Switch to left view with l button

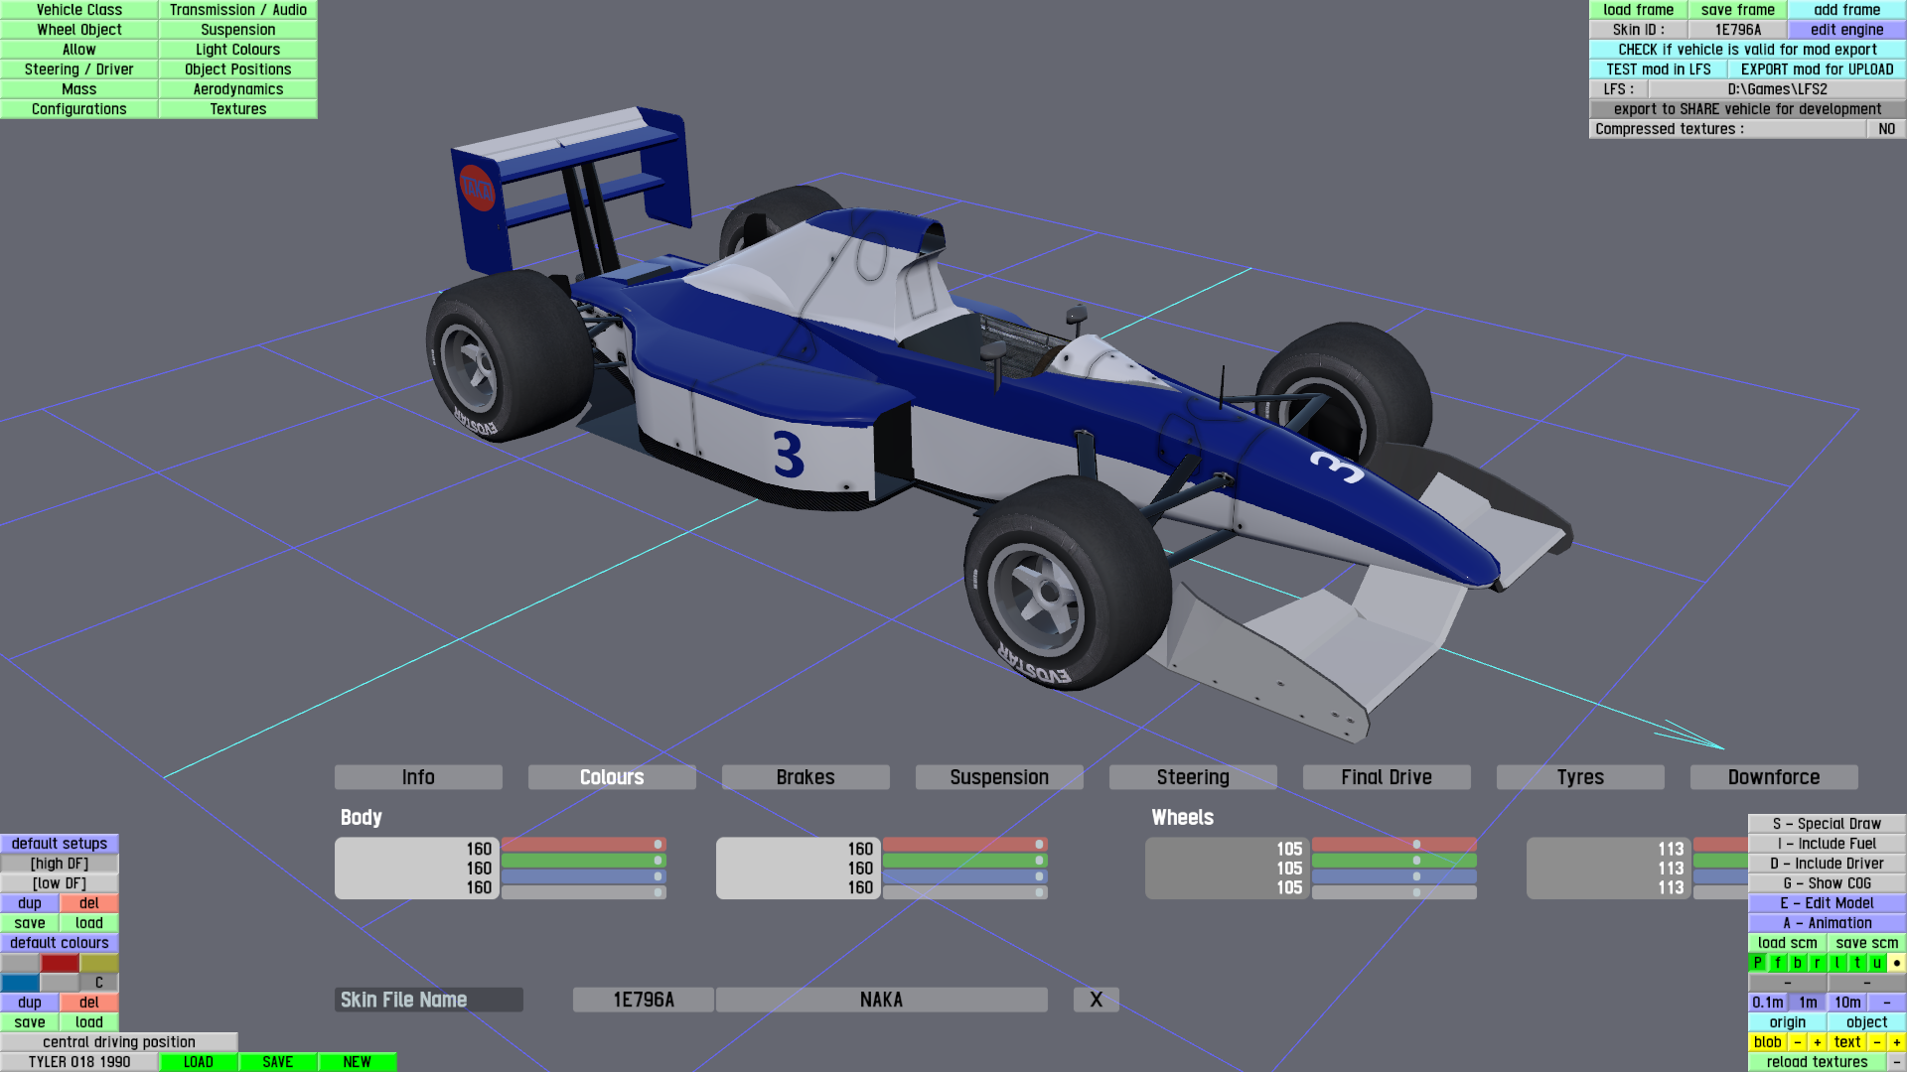coord(1837,963)
